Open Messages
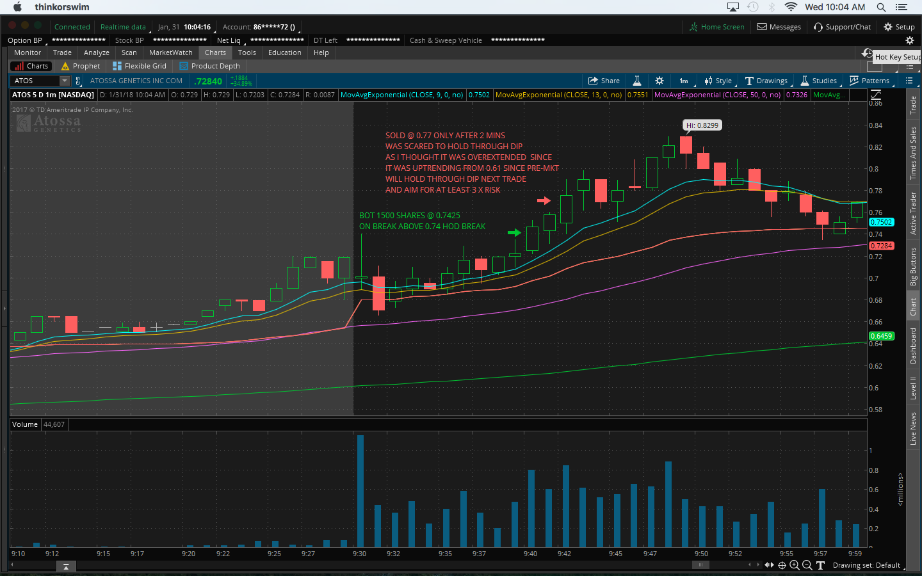 (779, 27)
